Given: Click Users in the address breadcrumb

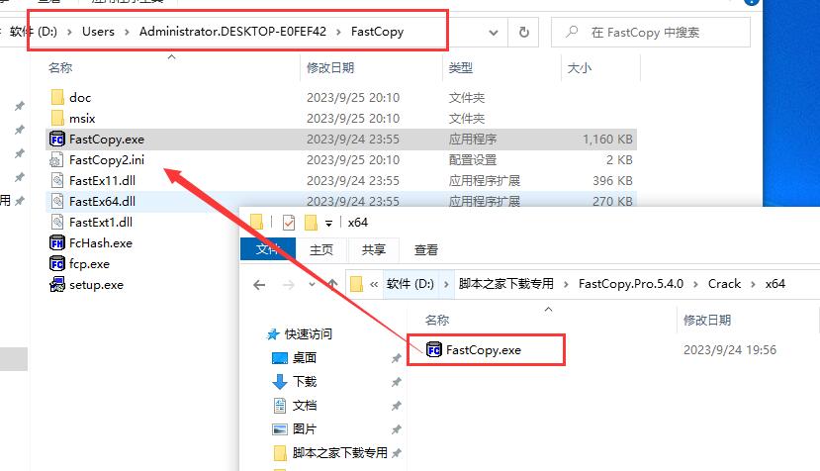Looking at the screenshot, I should [98, 32].
